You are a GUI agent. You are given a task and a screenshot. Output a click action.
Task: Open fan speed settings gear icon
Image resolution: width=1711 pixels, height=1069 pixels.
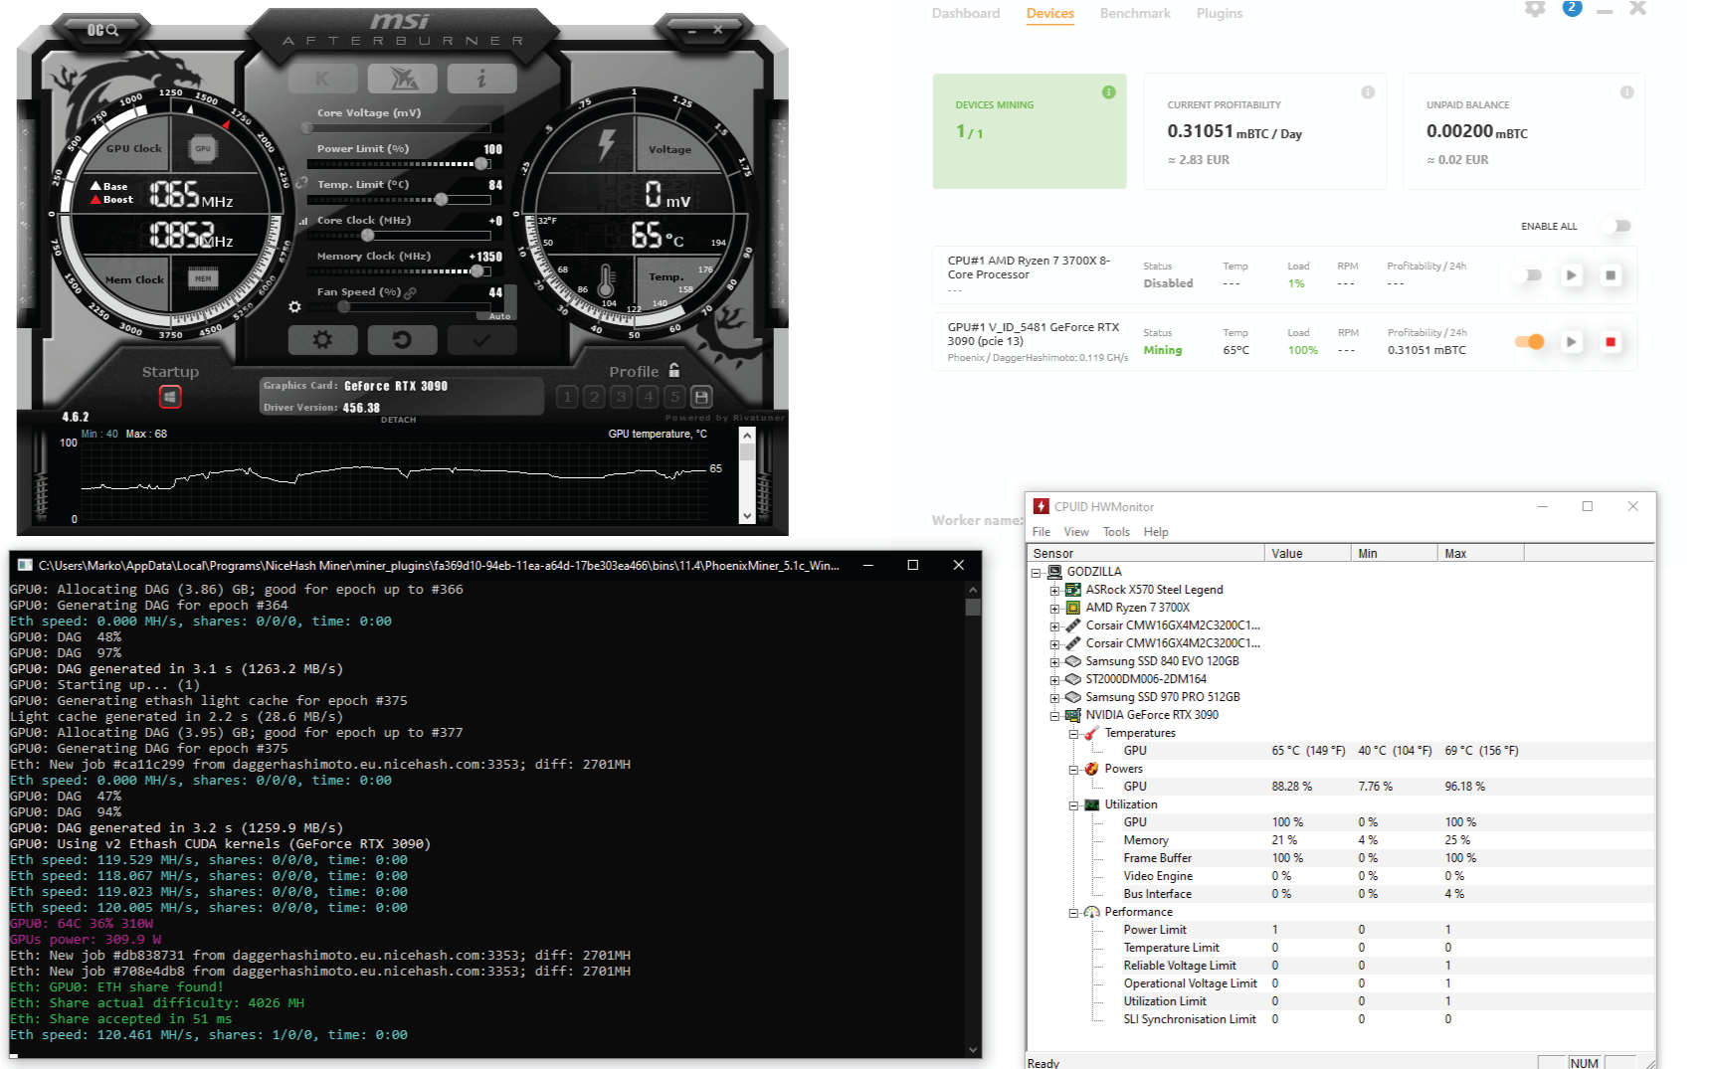tap(294, 307)
